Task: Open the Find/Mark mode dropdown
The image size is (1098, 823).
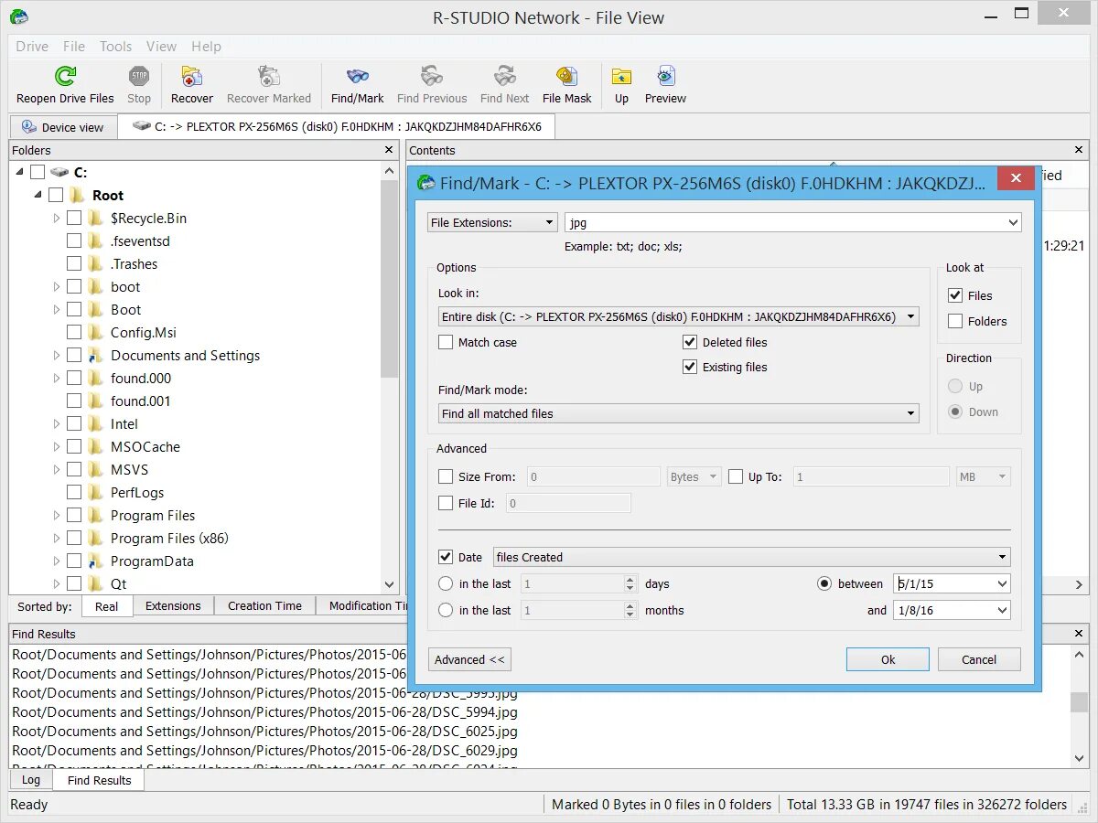Action: pyautogui.click(x=678, y=413)
